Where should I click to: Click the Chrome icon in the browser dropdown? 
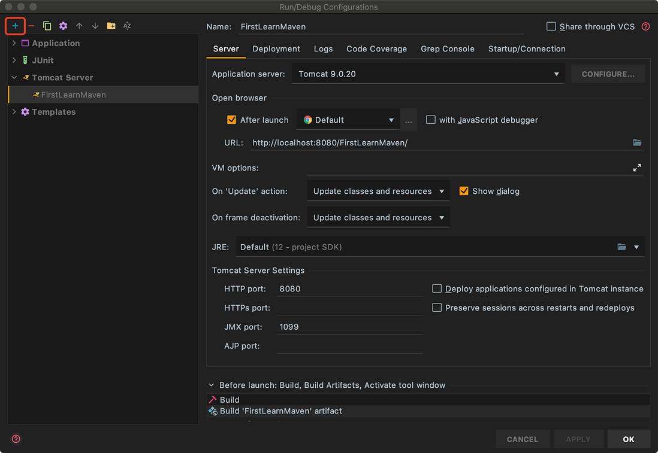coord(307,120)
